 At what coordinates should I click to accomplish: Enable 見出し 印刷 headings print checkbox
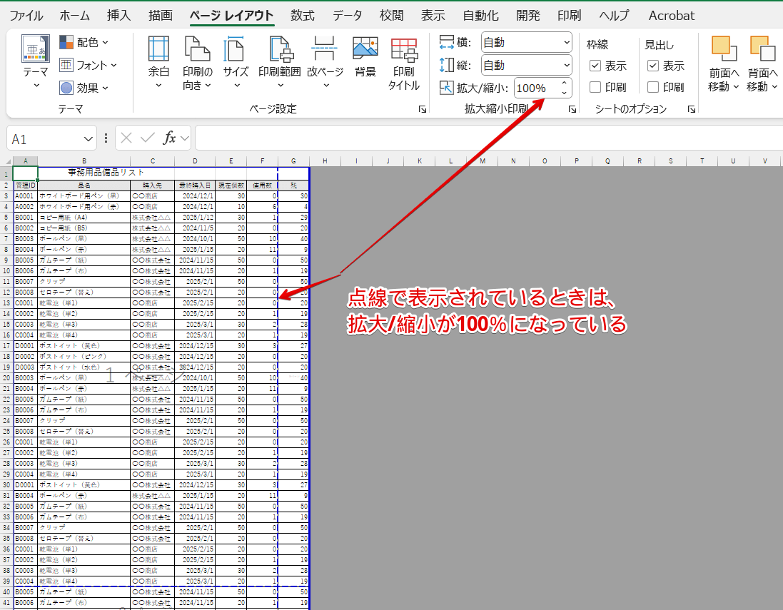pos(653,87)
